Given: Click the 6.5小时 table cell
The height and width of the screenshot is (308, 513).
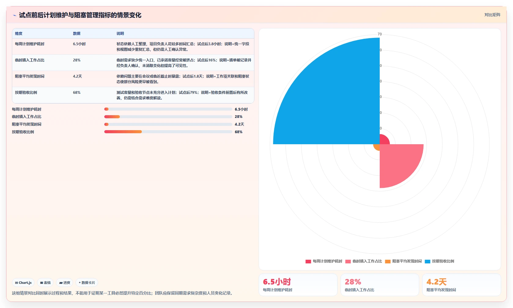Looking at the screenshot, I should click(x=79, y=44).
